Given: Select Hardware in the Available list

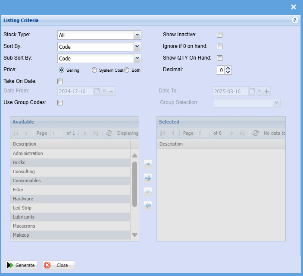Looking at the screenshot, I should point(23,199).
